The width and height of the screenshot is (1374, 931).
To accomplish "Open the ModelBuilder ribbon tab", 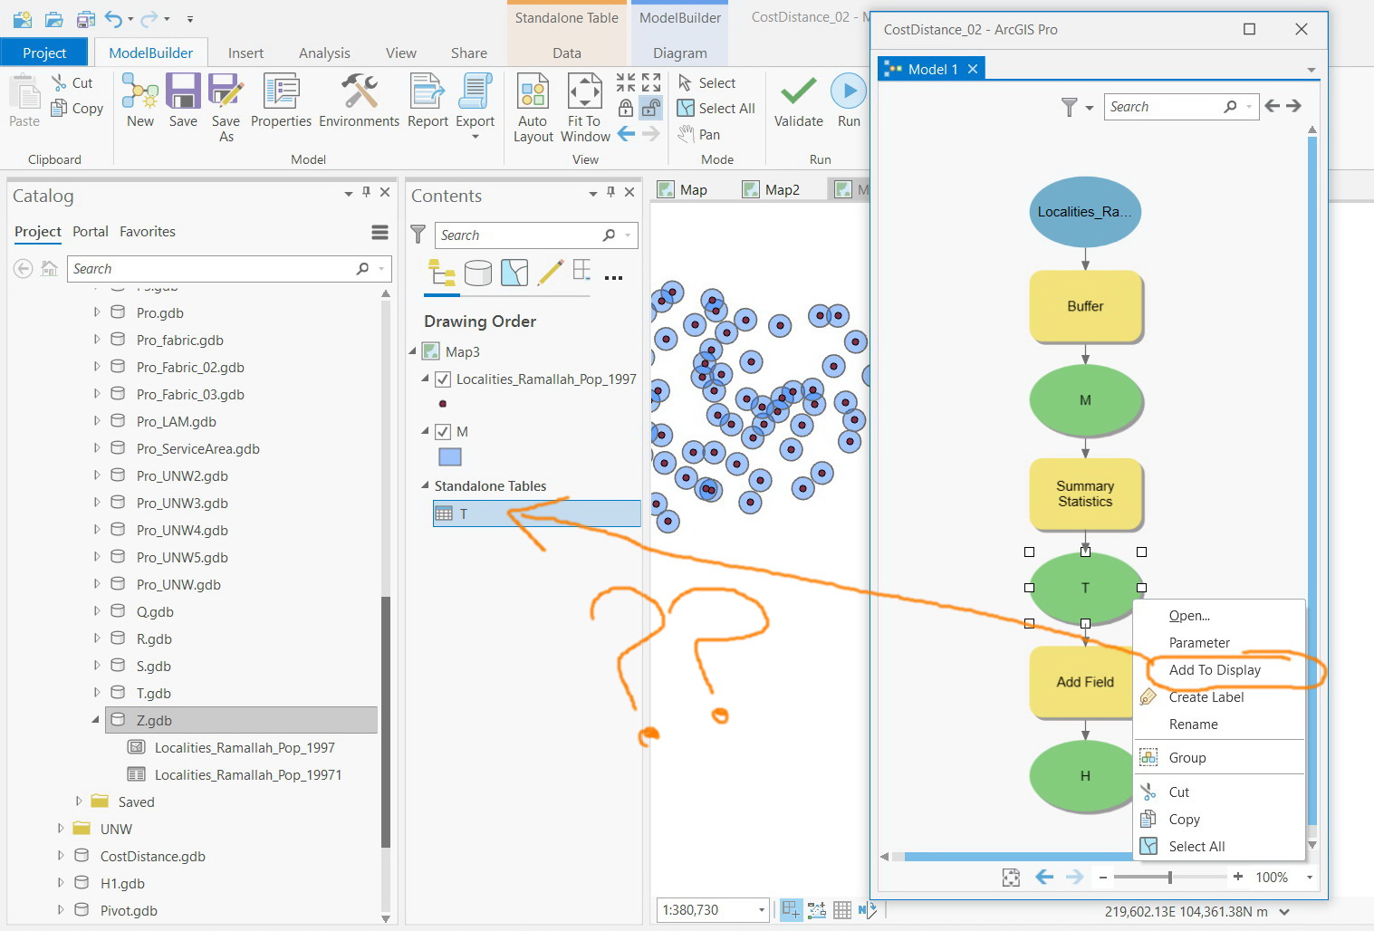I will [151, 53].
